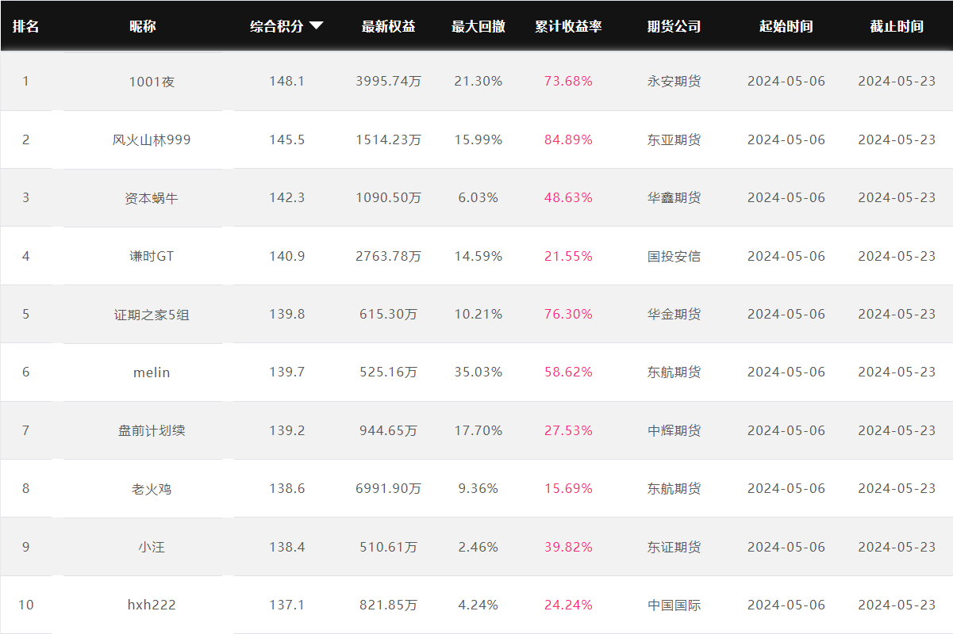Select drawdown value 21.30%
Screen dimensions: 953x634
click(478, 81)
